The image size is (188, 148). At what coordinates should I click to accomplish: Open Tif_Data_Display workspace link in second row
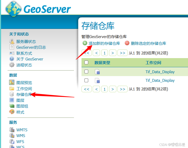pos(160,80)
